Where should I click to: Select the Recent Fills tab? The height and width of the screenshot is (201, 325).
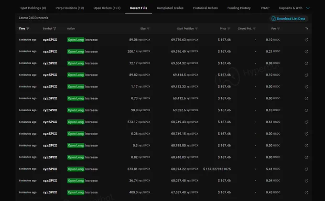pyautogui.click(x=139, y=8)
